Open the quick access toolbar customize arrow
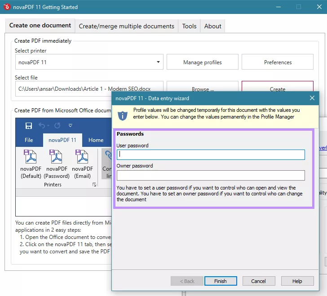 [71, 126]
